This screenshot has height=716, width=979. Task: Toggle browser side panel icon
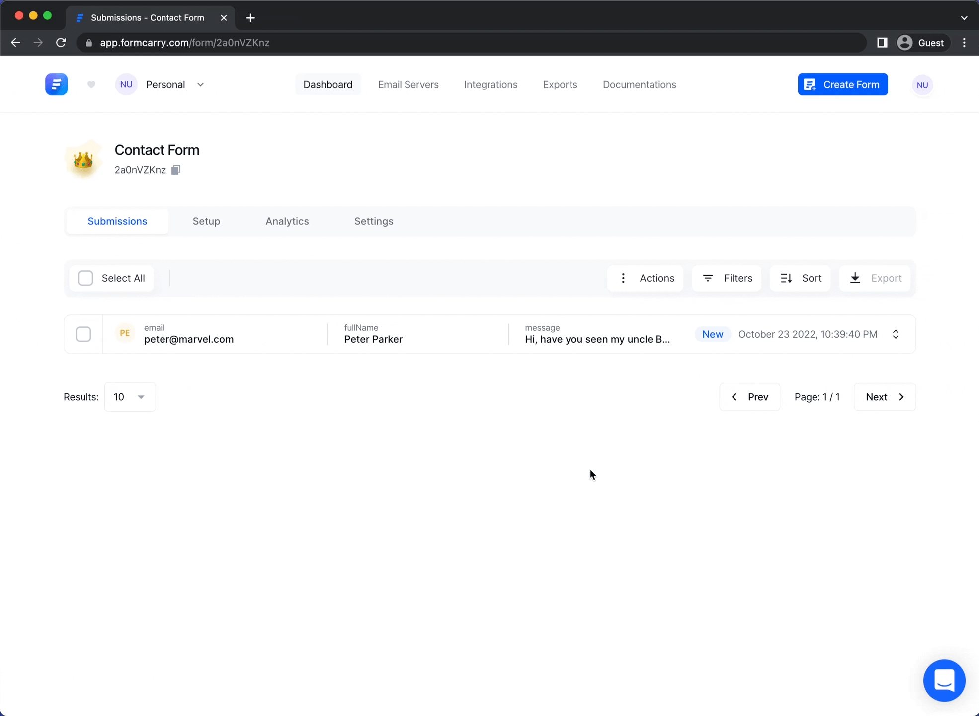[882, 43]
